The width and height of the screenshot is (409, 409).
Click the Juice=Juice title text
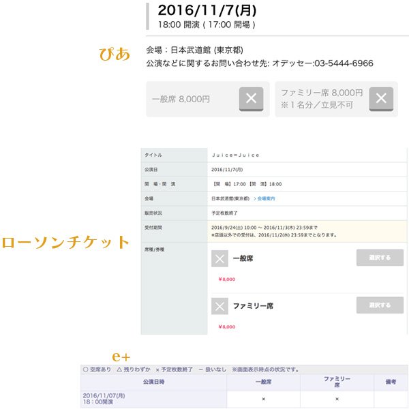(x=236, y=155)
